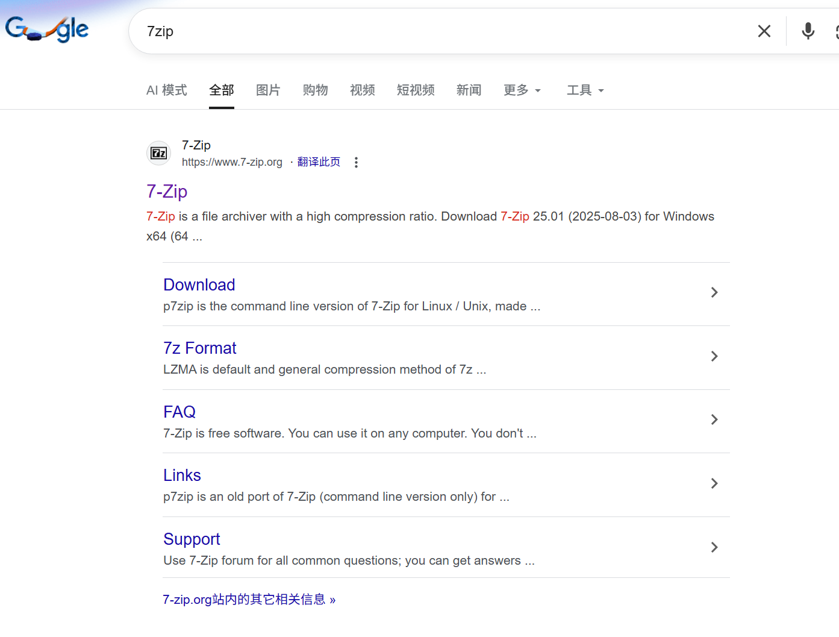Switch to the AI 模式 tab
The image size is (839, 637).
point(167,90)
